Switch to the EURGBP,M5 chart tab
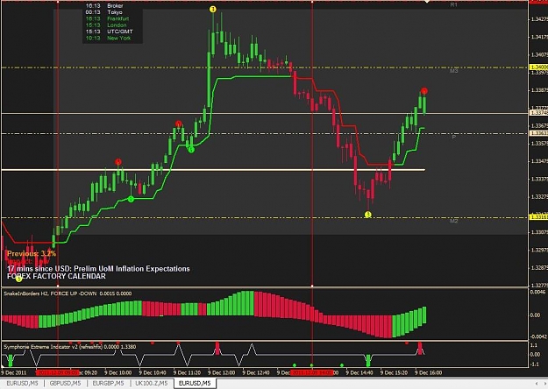Screen dimensions: 548x389 point(108,383)
